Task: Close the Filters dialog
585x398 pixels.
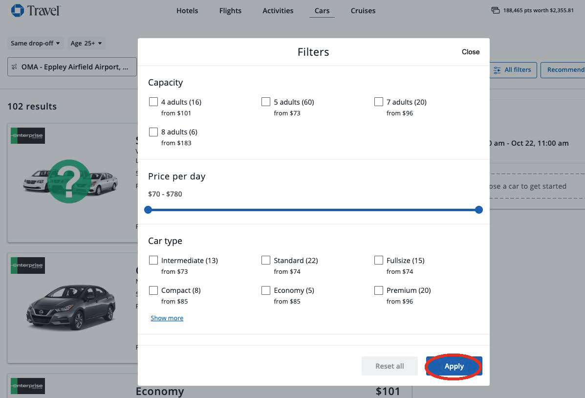Action: 470,52
